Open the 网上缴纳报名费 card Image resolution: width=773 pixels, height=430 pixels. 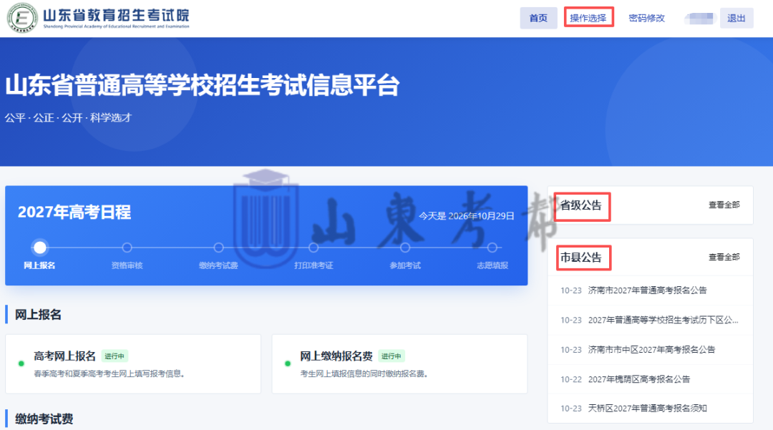pyautogui.click(x=400, y=364)
